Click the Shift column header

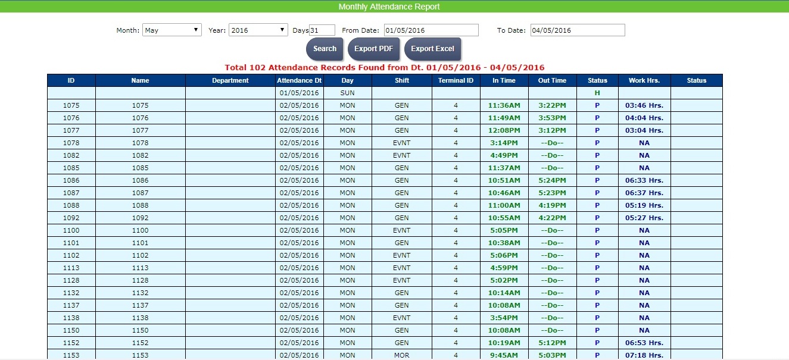click(x=401, y=80)
